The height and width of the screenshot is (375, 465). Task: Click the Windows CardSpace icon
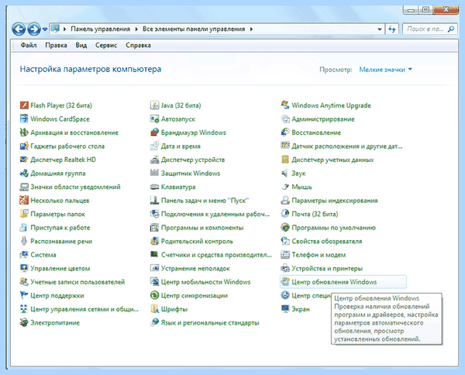(x=24, y=119)
